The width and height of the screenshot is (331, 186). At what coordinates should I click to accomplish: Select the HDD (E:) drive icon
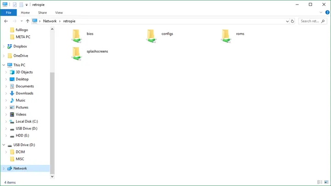[x=12, y=136]
